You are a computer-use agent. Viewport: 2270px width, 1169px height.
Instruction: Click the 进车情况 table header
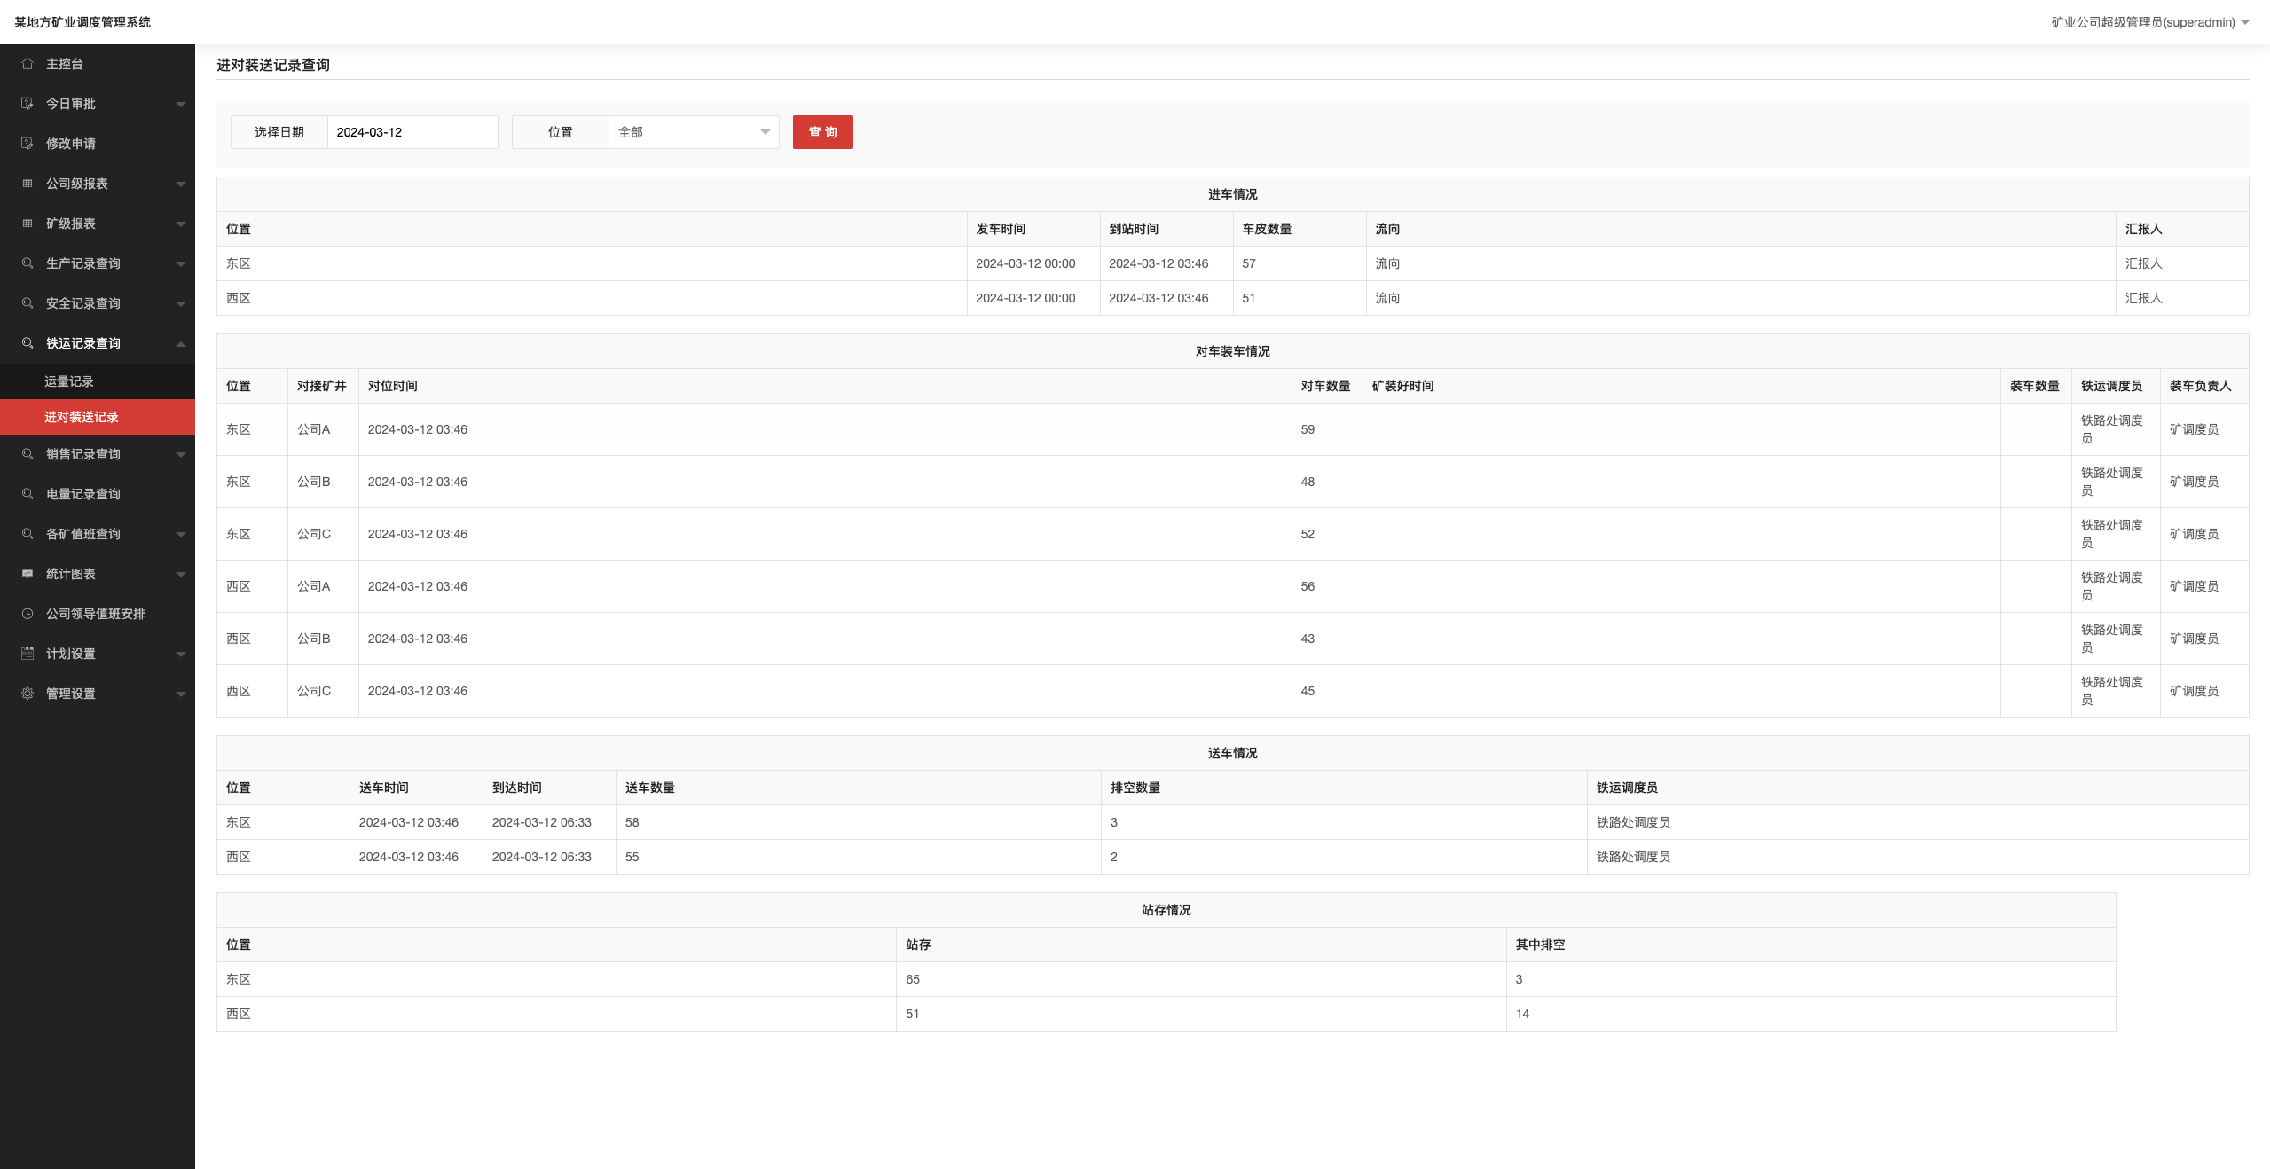tap(1232, 194)
